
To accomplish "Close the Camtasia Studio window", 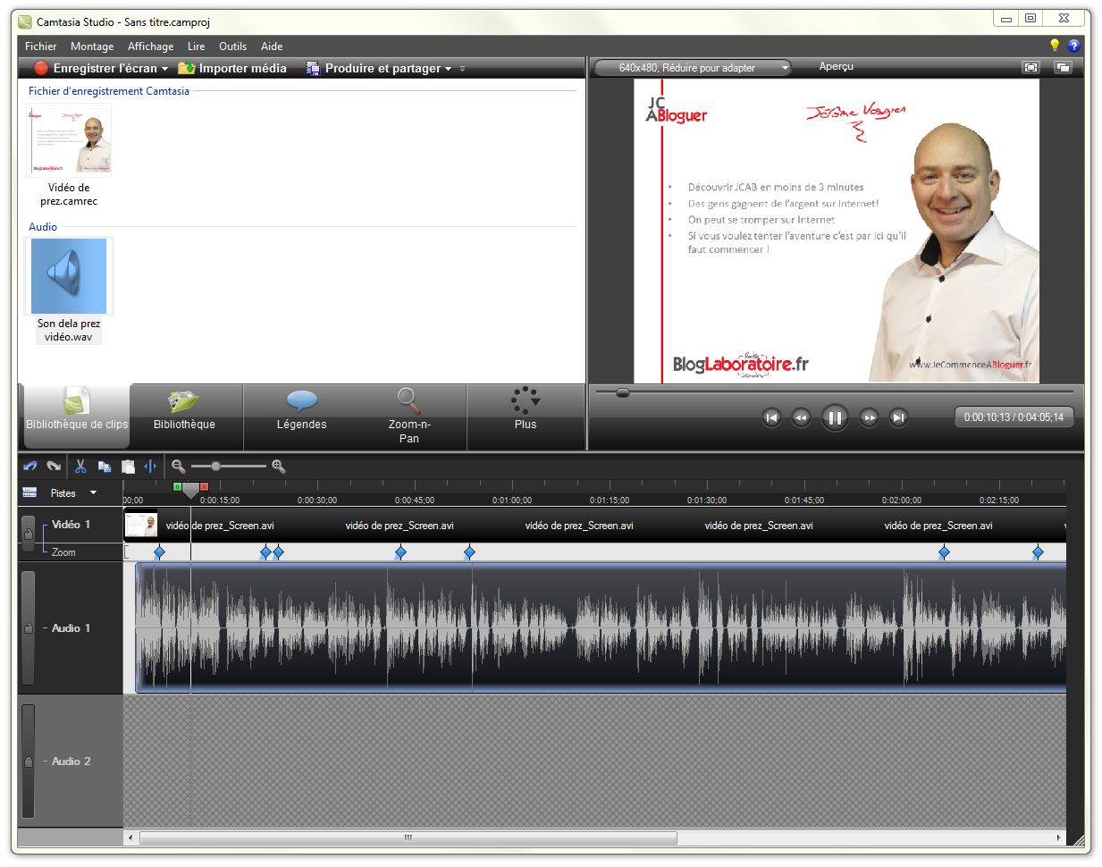I will (1064, 18).
